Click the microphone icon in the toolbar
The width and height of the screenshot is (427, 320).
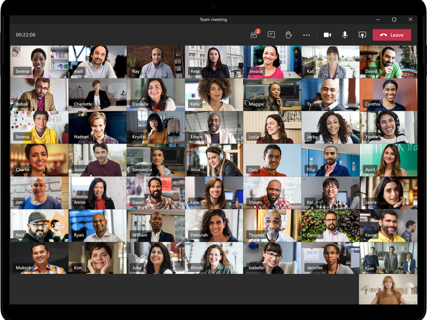pyautogui.click(x=345, y=35)
